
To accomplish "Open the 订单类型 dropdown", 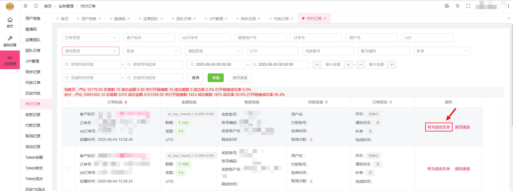I will pos(90,38).
